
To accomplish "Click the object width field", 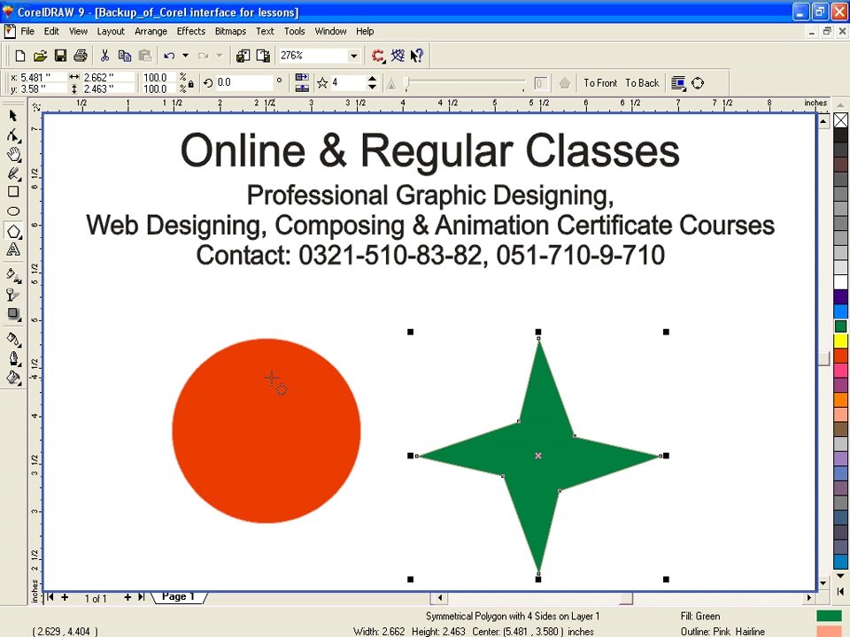I will [x=108, y=78].
